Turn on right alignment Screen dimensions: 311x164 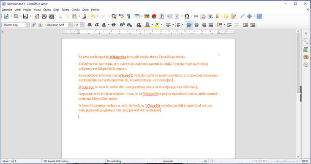(204, 25)
